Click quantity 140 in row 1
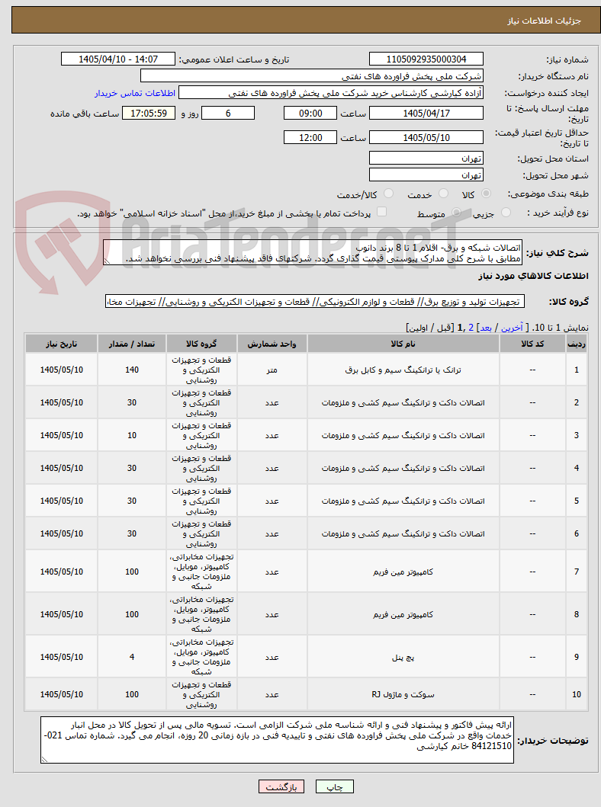The width and height of the screenshot is (601, 807). click(x=132, y=370)
